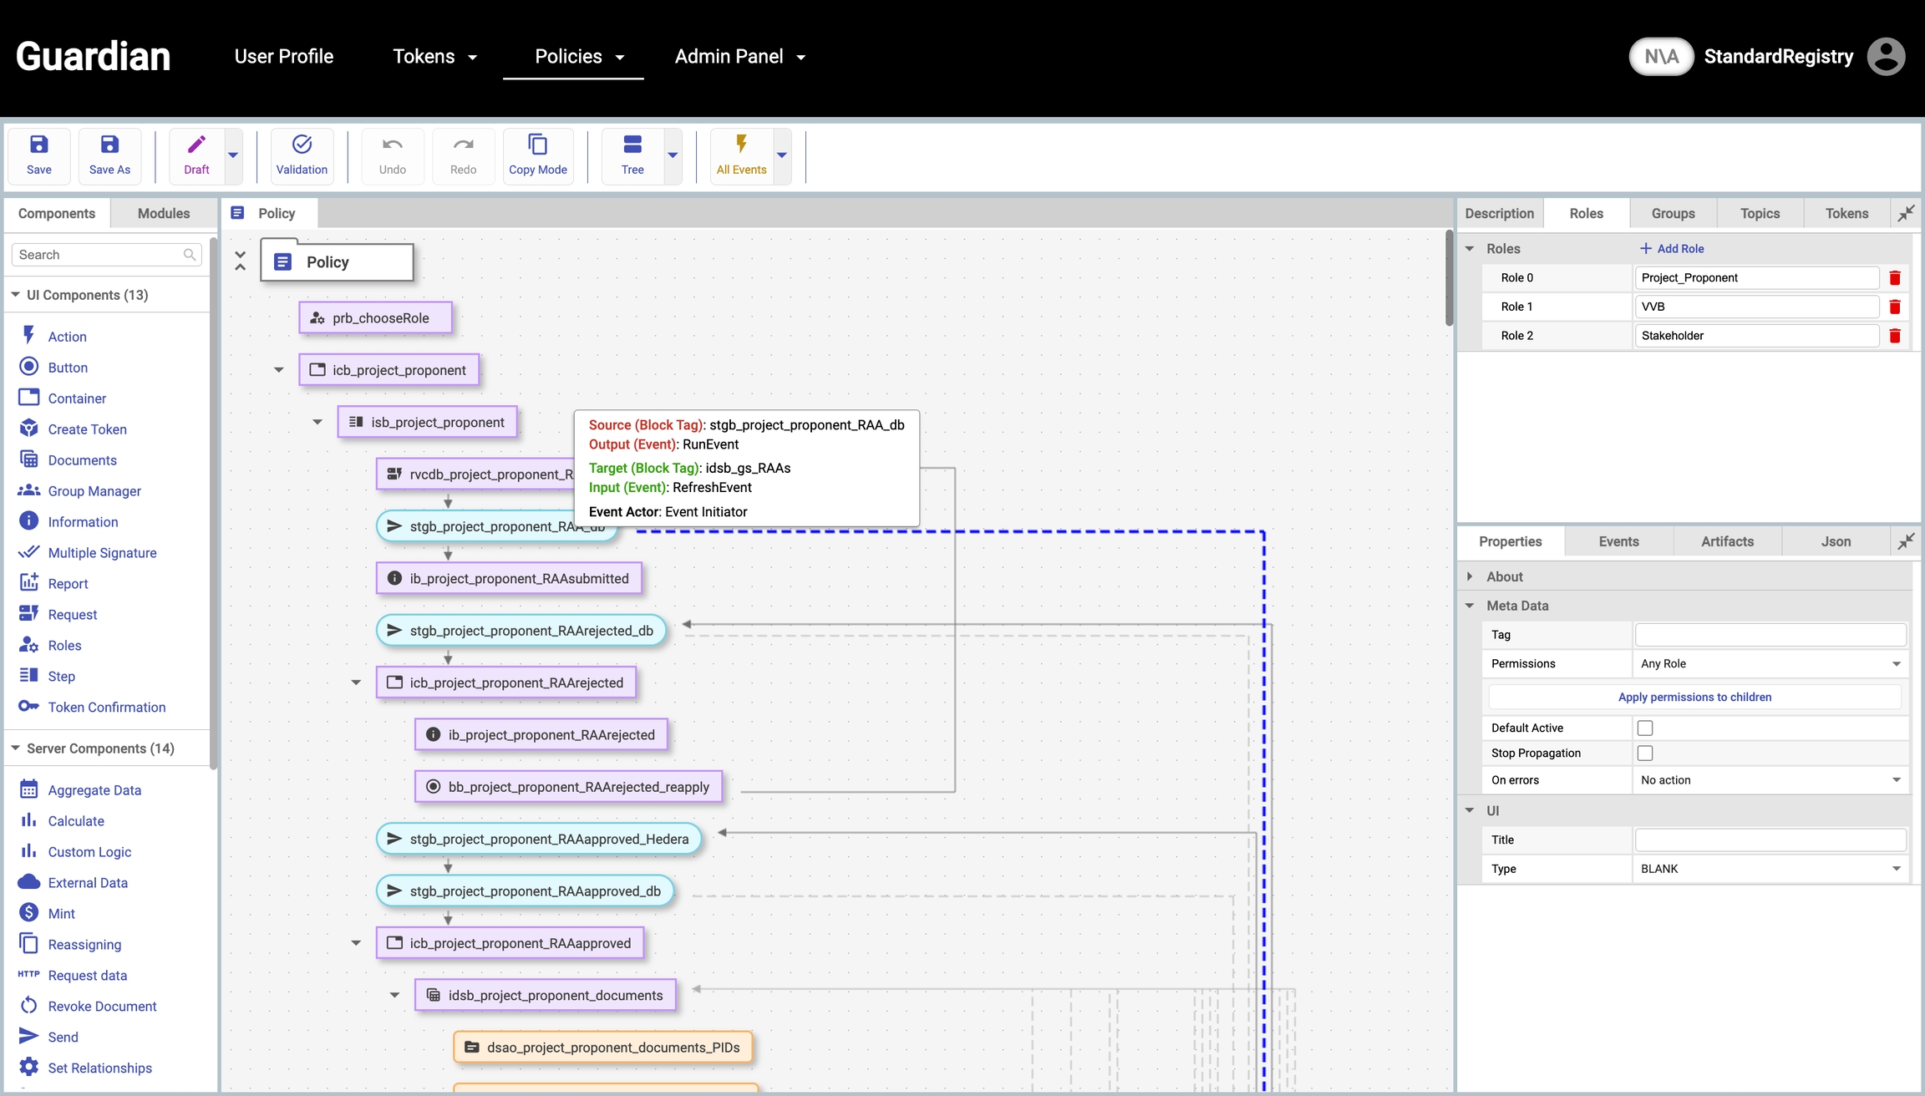
Task: Enable the Default Active checkbox
Action: (x=1644, y=728)
